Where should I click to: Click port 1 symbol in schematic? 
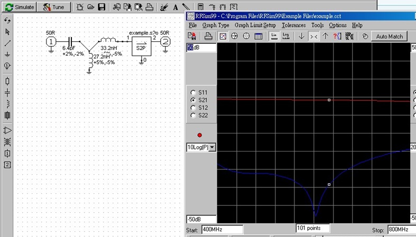pos(51,42)
